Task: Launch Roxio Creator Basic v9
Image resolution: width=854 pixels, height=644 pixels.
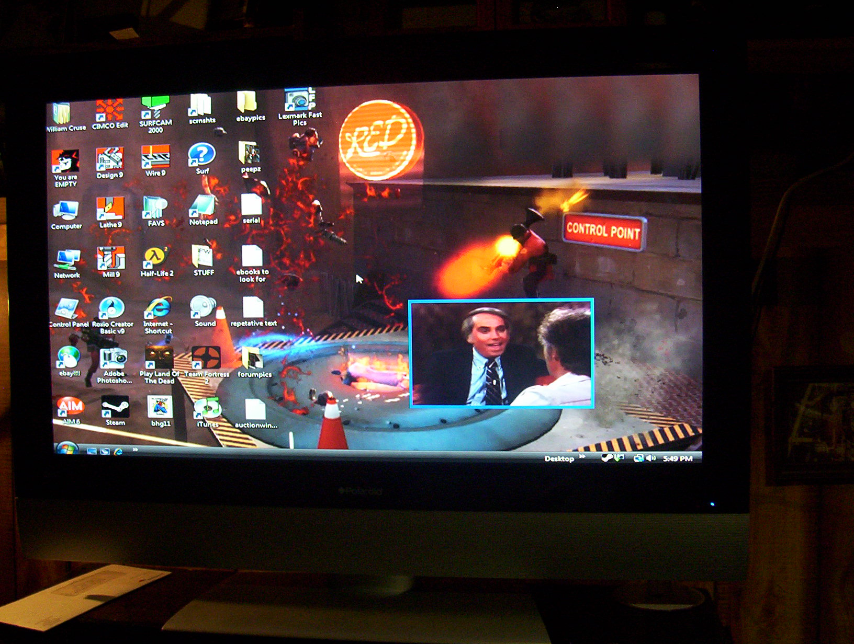Action: coord(113,315)
